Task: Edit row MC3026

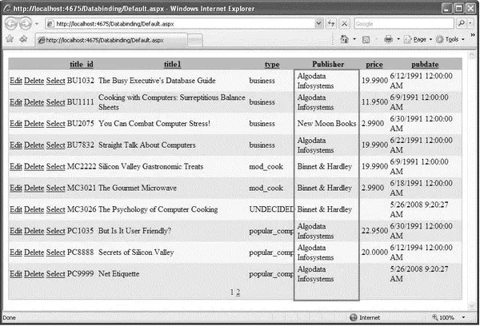Action: click(x=16, y=209)
